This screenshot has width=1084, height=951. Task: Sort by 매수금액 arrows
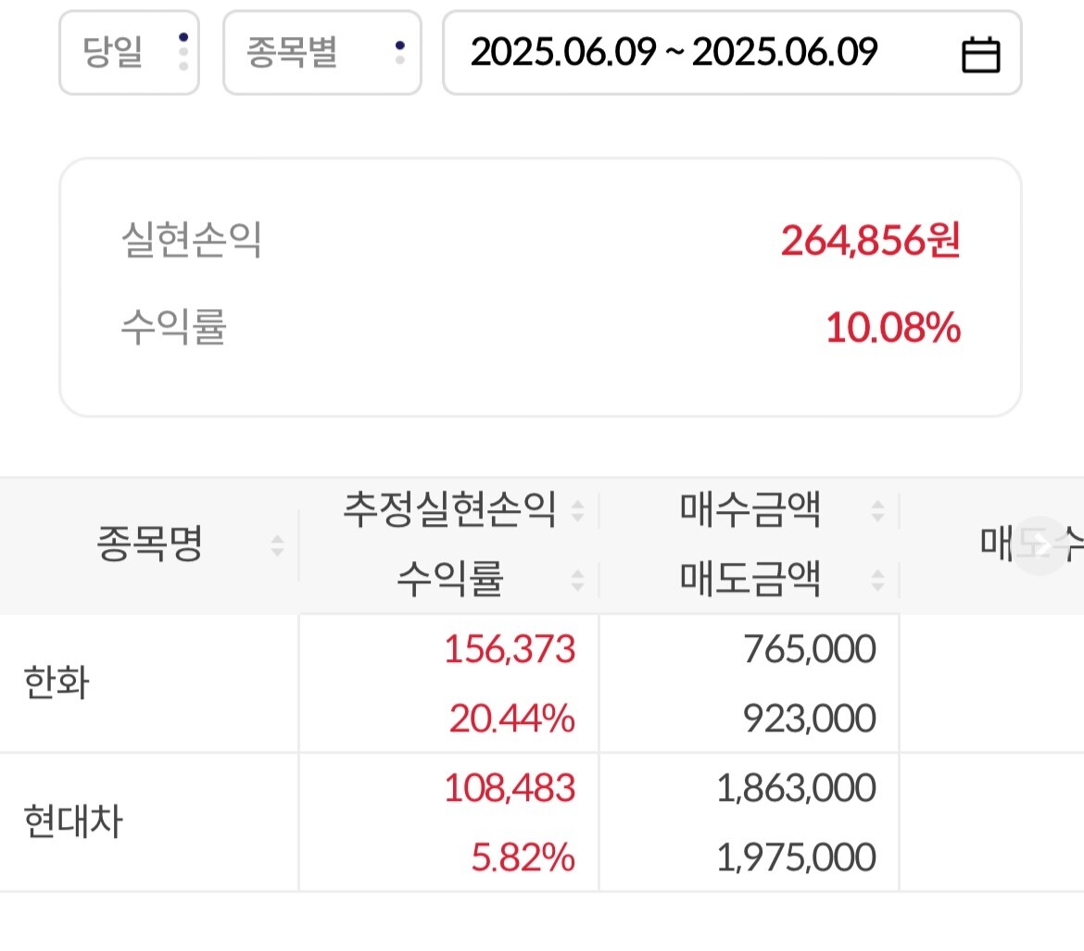coord(878,510)
